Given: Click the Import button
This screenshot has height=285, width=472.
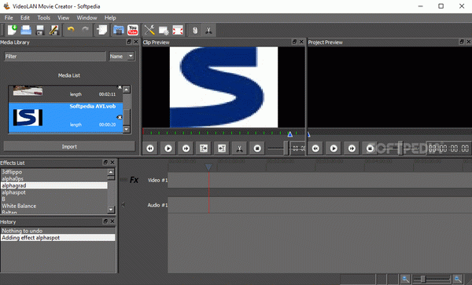Looking at the screenshot, I should pyautogui.click(x=69, y=147).
